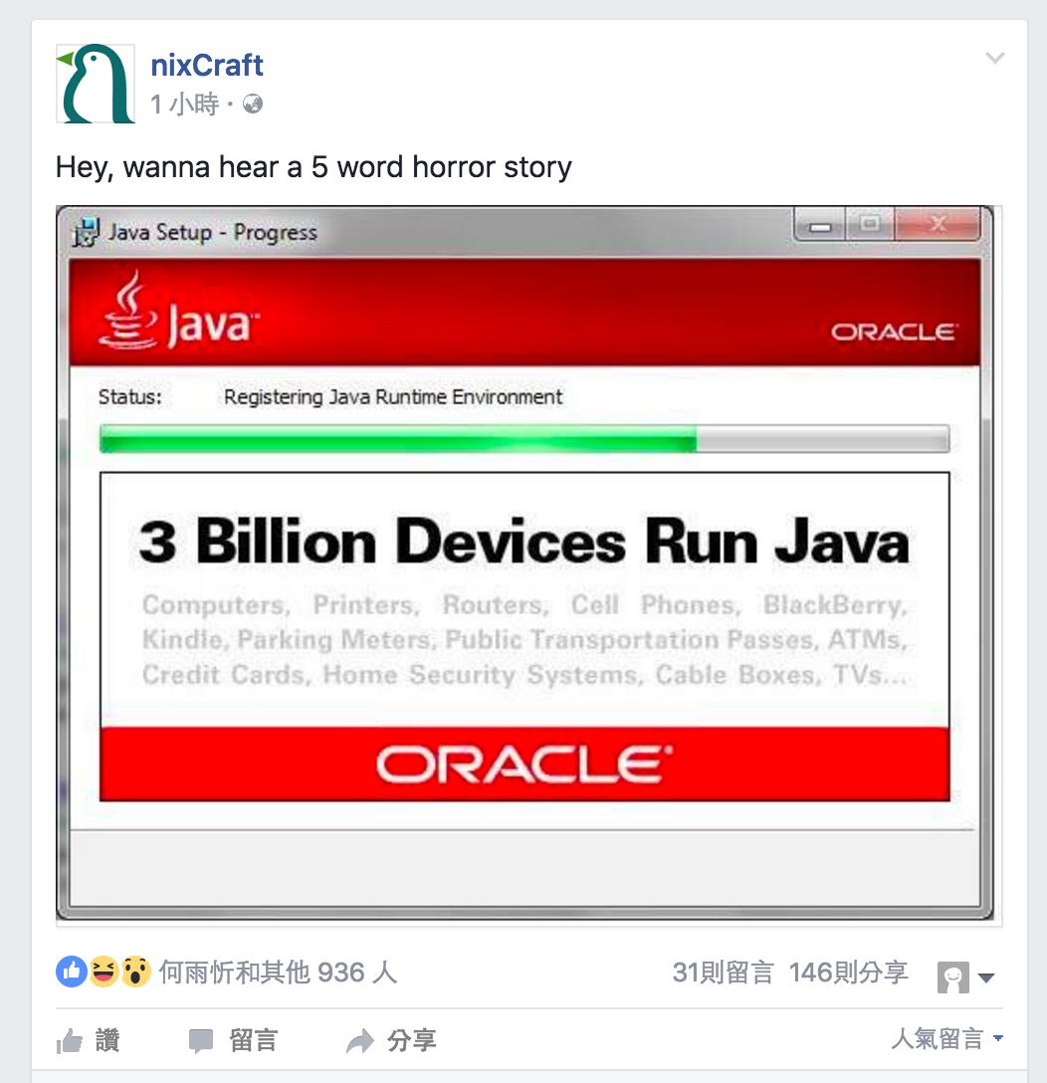Like the post with 讚 button
This screenshot has height=1083, width=1047.
tap(89, 1040)
